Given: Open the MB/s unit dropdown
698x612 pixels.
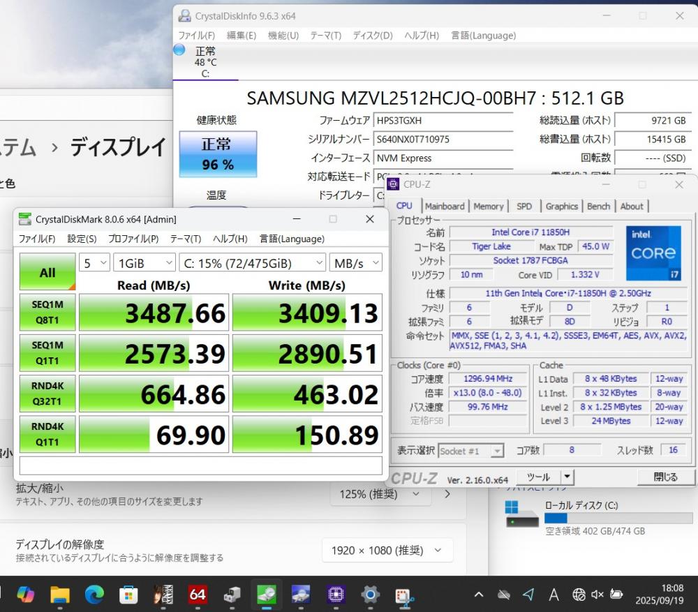Looking at the screenshot, I should tap(355, 263).
